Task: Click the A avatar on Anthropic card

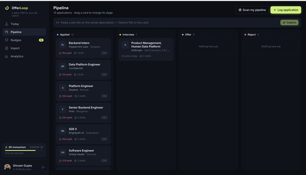Action: [x=125, y=45]
